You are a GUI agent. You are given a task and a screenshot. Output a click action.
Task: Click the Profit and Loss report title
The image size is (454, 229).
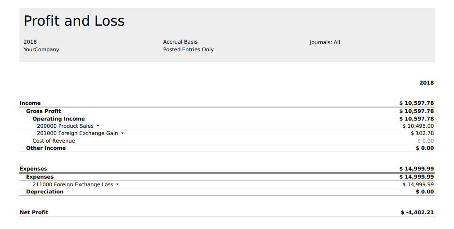[74, 21]
